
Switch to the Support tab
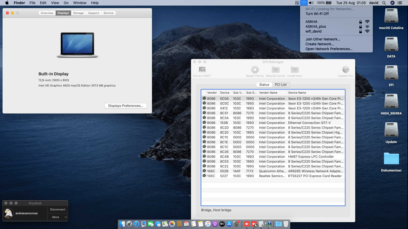pyautogui.click(x=94, y=13)
